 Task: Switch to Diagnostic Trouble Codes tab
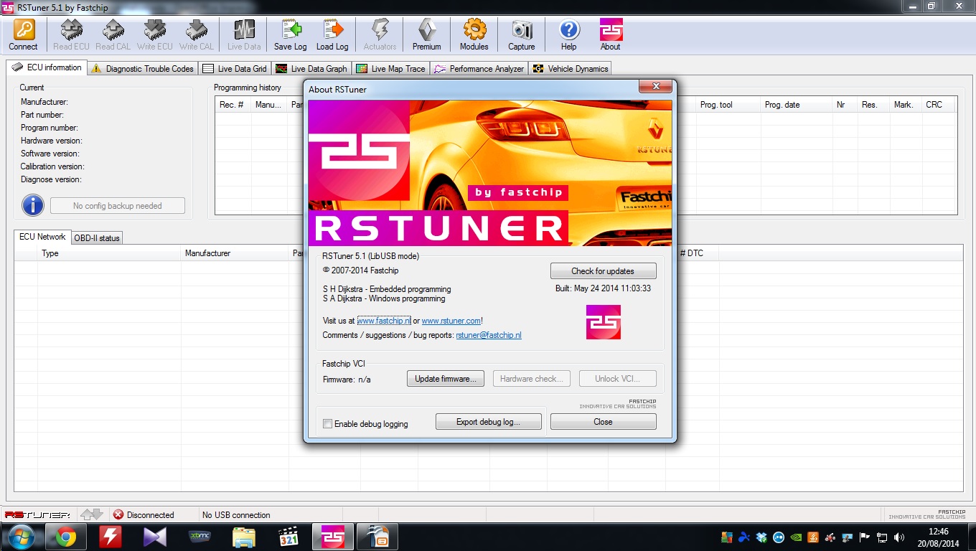[x=143, y=69]
